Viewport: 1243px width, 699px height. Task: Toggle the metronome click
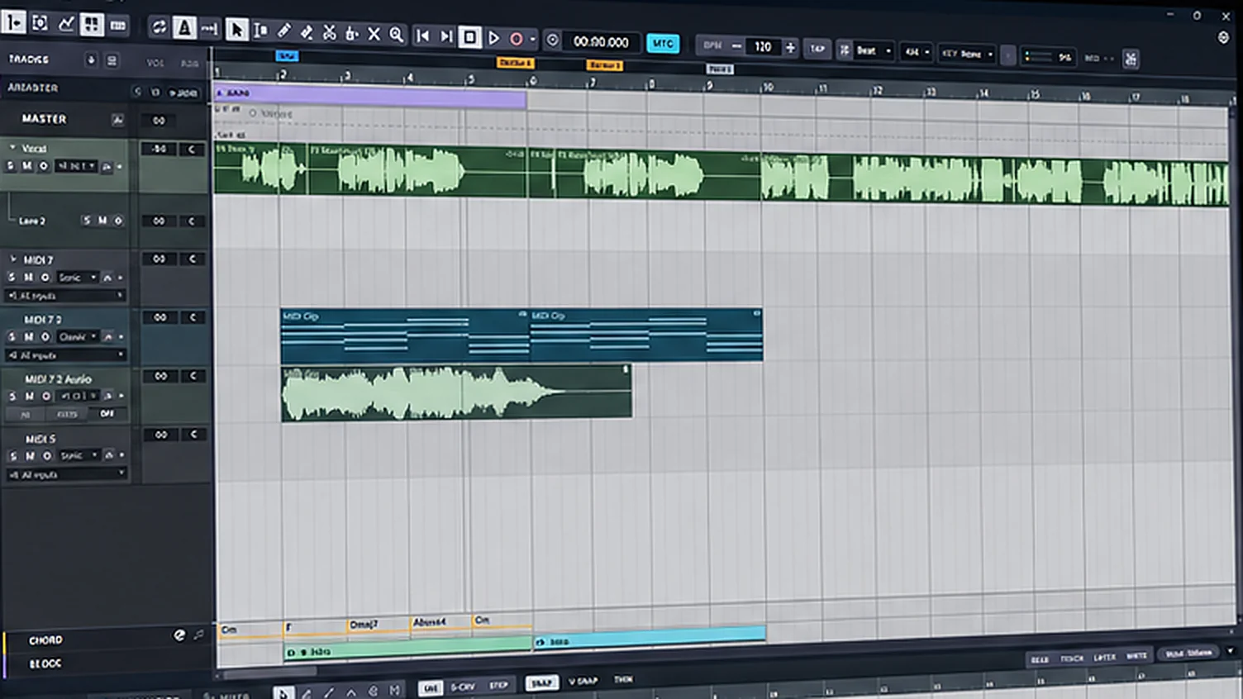[x=184, y=29]
